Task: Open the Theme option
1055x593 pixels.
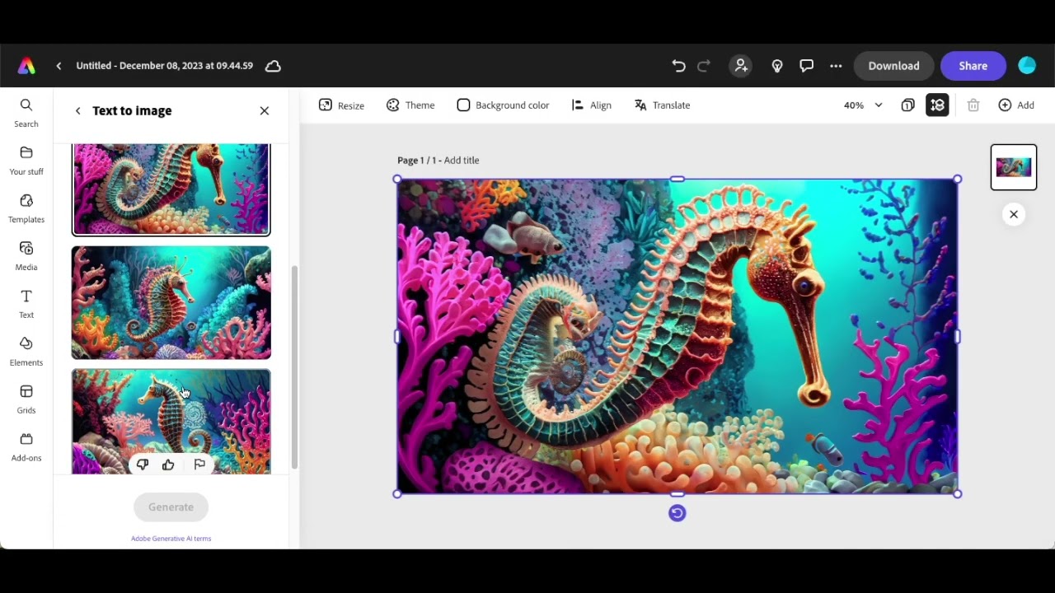Action: [410, 105]
